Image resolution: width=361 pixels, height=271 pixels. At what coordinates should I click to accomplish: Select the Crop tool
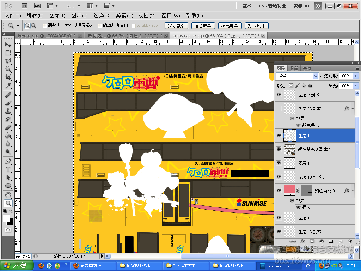8,77
